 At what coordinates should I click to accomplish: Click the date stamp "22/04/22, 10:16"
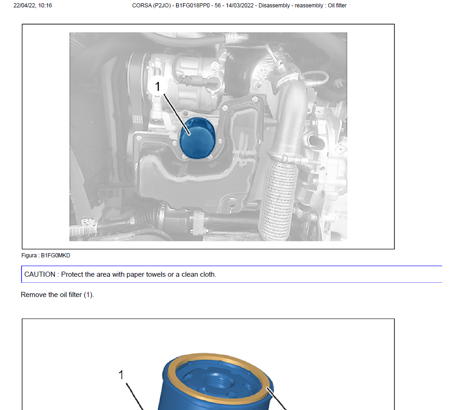(x=33, y=6)
